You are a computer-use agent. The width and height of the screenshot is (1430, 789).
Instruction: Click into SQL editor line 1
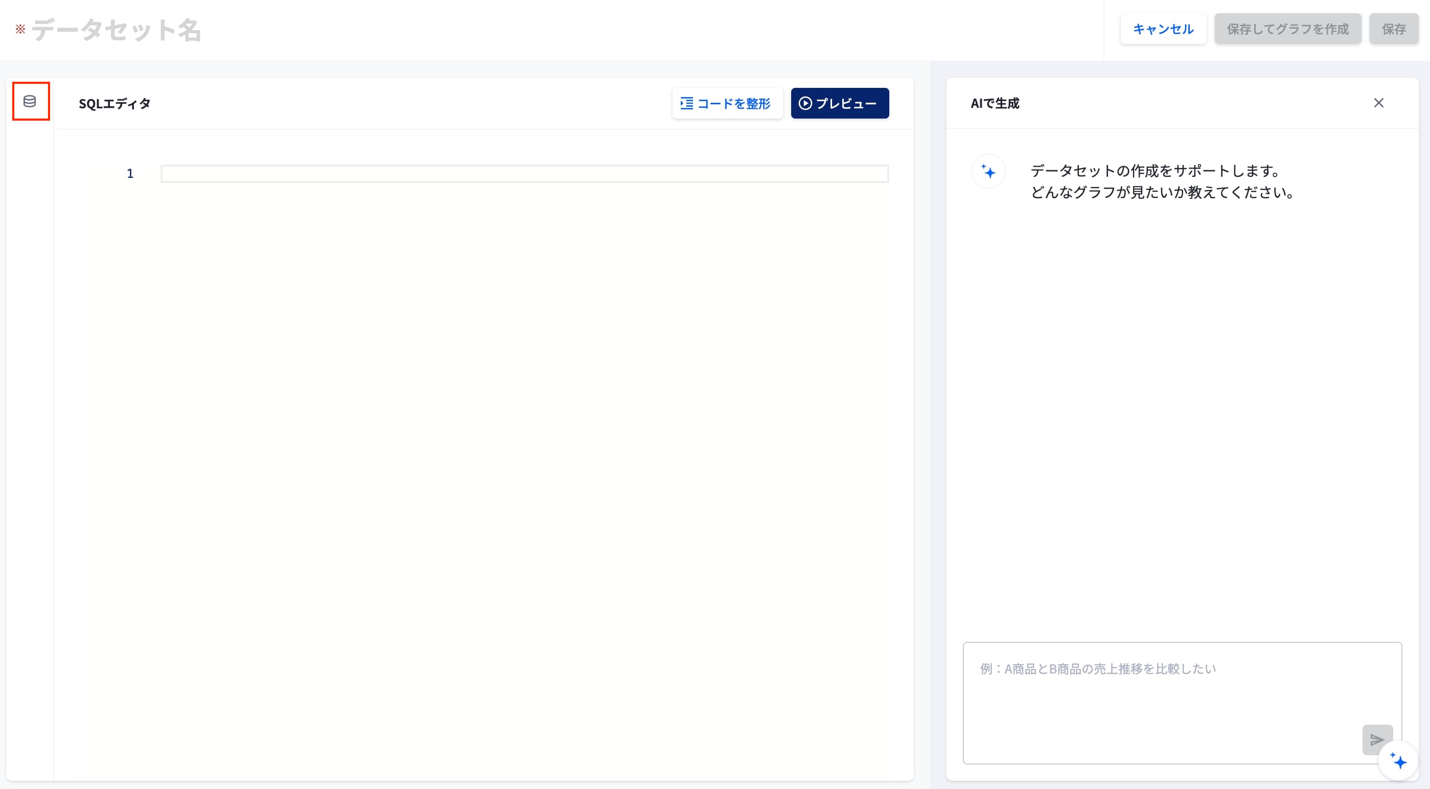coord(524,173)
